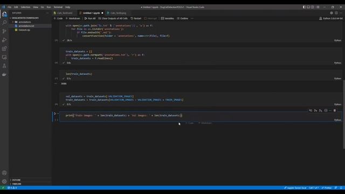Open the Selection menu
The image size is (345, 194).
(25, 7)
